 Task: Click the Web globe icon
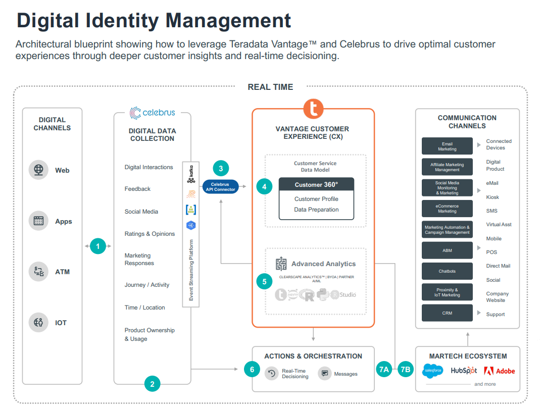tap(38, 170)
